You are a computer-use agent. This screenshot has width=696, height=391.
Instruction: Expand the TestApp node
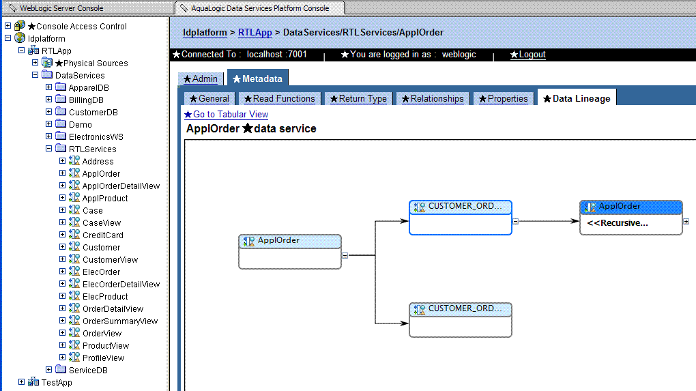click(x=21, y=381)
